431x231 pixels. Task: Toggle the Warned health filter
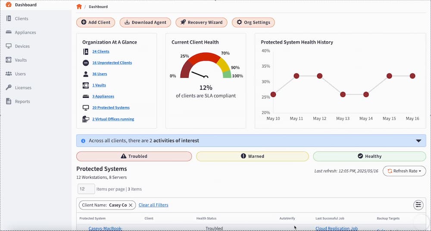point(252,156)
